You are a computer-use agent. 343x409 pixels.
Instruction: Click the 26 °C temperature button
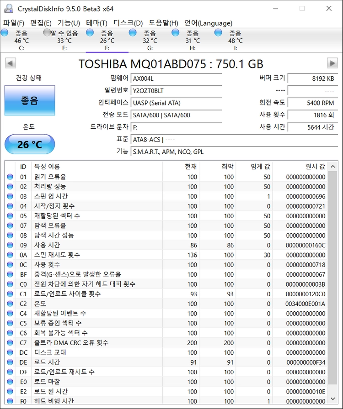[30, 144]
